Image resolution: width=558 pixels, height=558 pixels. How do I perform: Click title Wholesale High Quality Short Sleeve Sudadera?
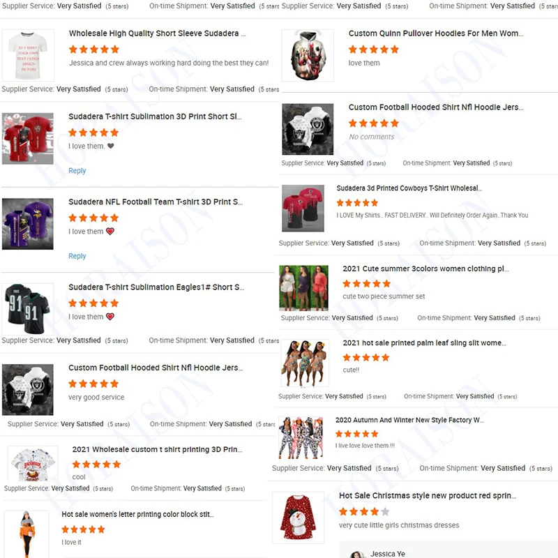point(157,33)
